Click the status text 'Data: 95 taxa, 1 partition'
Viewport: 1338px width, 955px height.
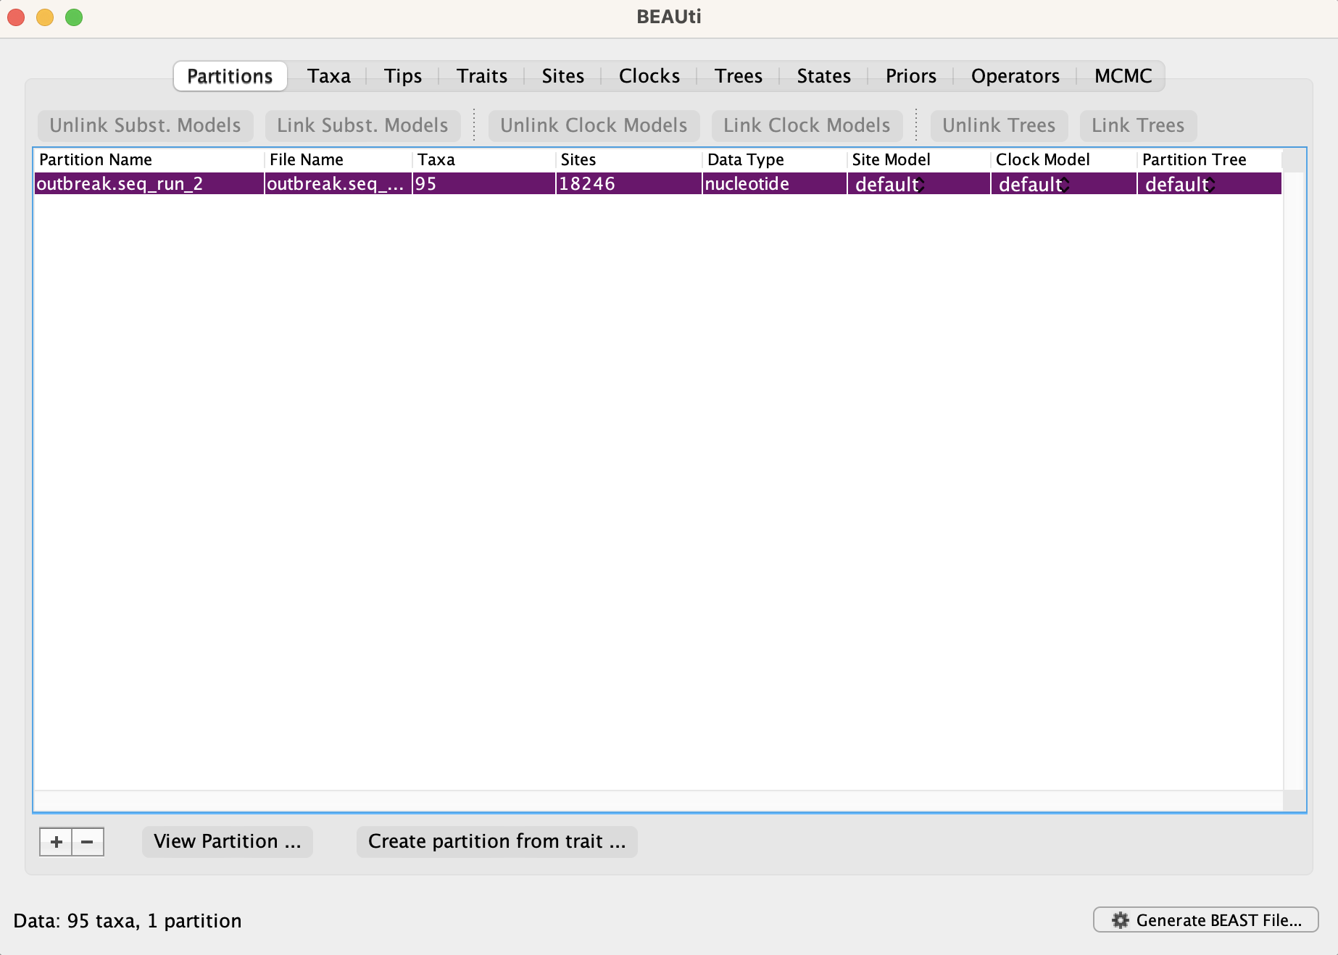[x=128, y=921]
